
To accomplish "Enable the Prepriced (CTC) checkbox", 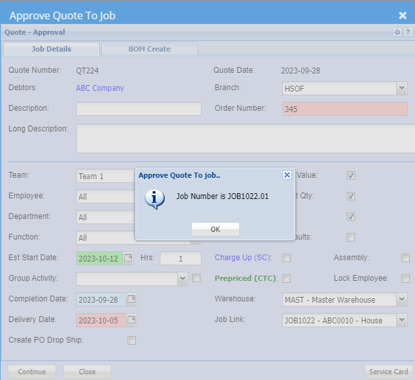I will [x=287, y=279].
